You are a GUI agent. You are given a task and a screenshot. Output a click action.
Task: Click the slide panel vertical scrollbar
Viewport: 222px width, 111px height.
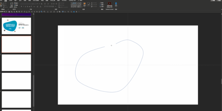pos(34,91)
